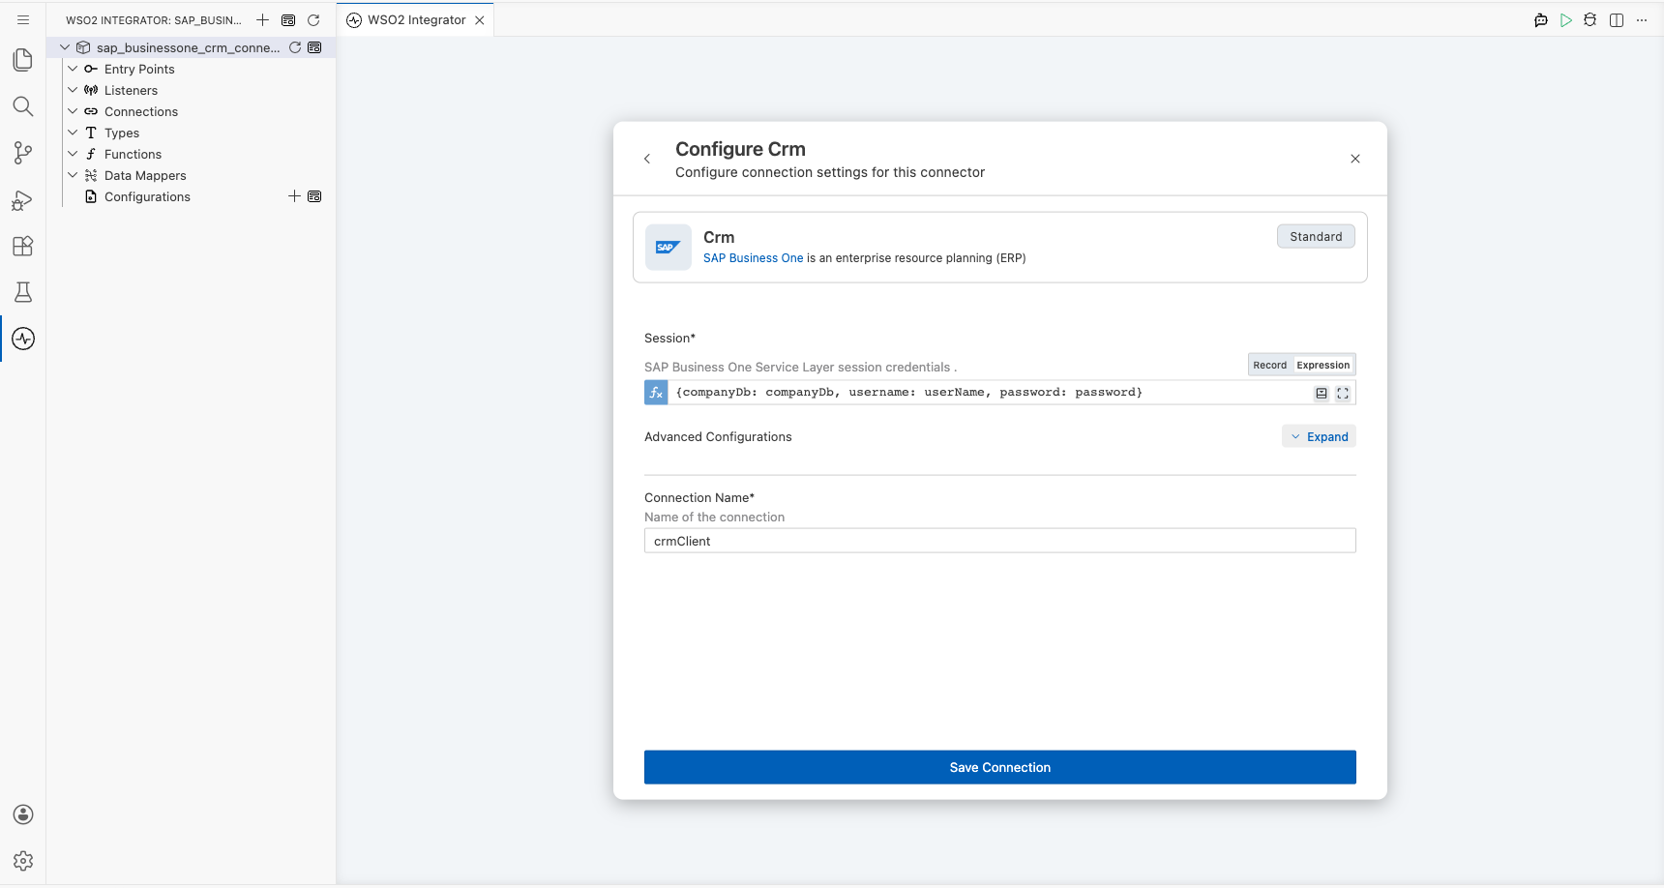This screenshot has height=888, width=1664.
Task: Open the more actions ellipsis menu
Action: 1642,20
